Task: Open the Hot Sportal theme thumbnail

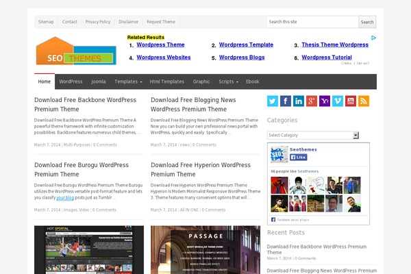Action: click(x=89, y=249)
